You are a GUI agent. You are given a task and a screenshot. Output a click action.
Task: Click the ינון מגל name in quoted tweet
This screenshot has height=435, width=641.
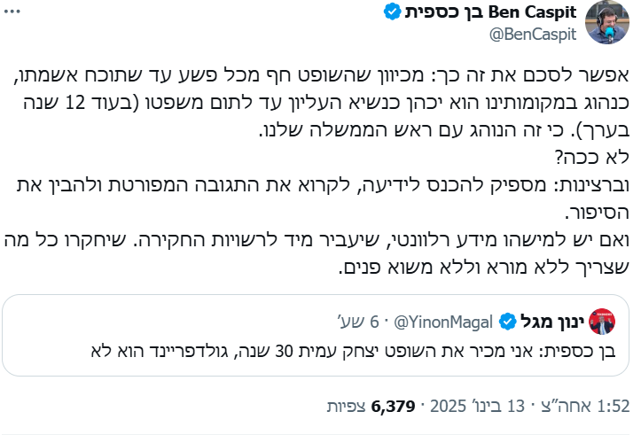click(551, 320)
